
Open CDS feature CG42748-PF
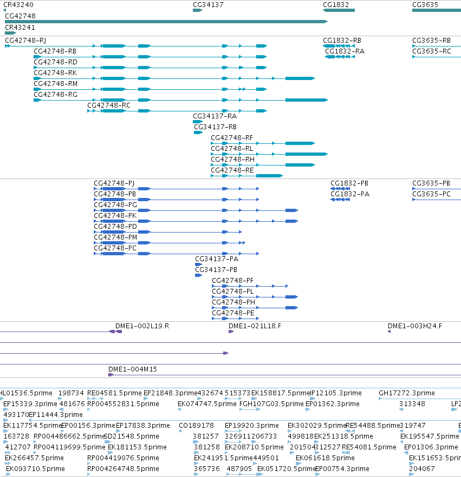click(x=250, y=286)
